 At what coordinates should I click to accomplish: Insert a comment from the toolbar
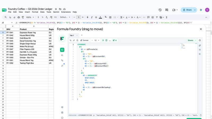click(148, 17)
